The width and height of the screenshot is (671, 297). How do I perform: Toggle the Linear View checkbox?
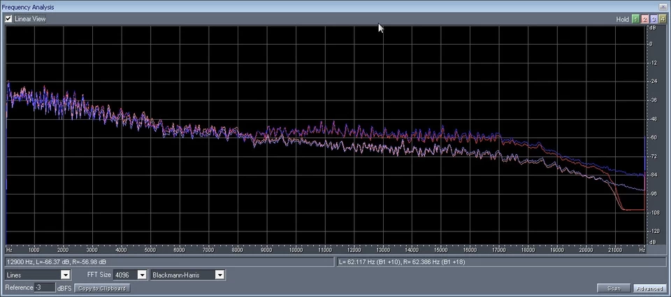pos(8,19)
